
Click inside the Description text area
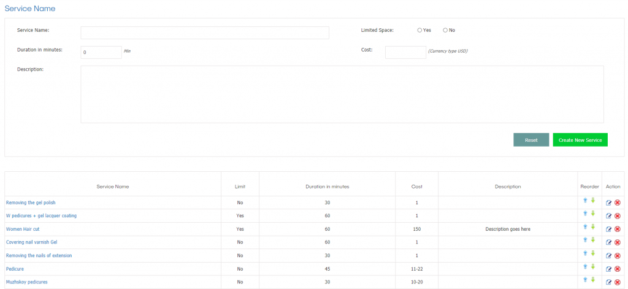point(342,94)
